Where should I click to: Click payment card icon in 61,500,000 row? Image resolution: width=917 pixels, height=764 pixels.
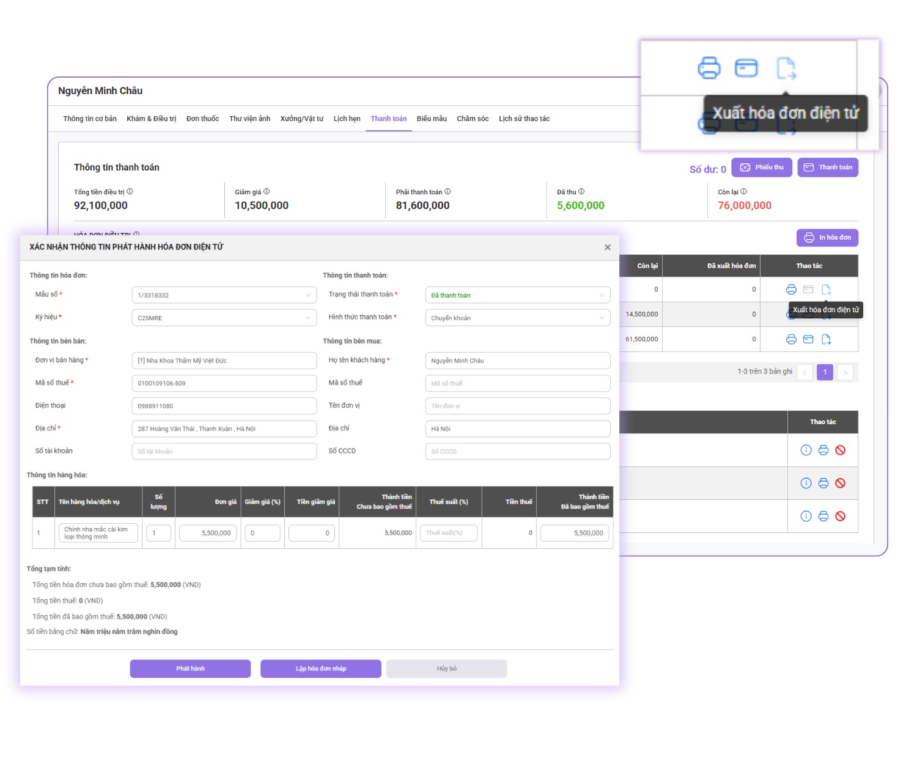point(808,339)
